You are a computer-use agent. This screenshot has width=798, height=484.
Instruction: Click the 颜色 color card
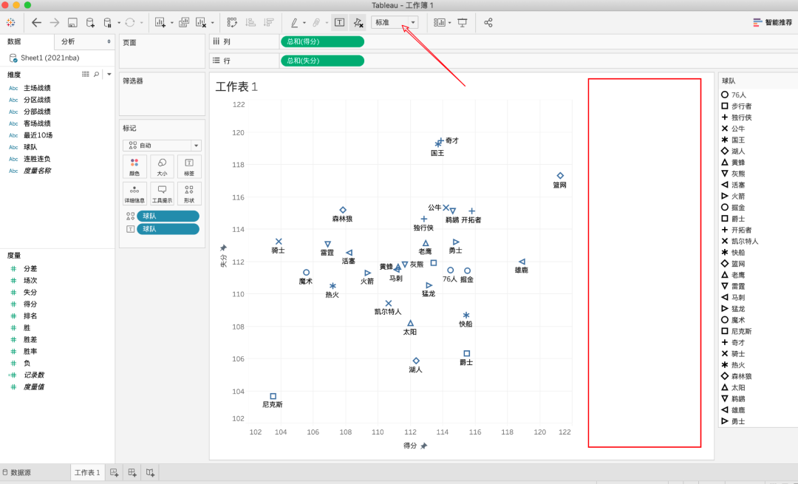[134, 166]
